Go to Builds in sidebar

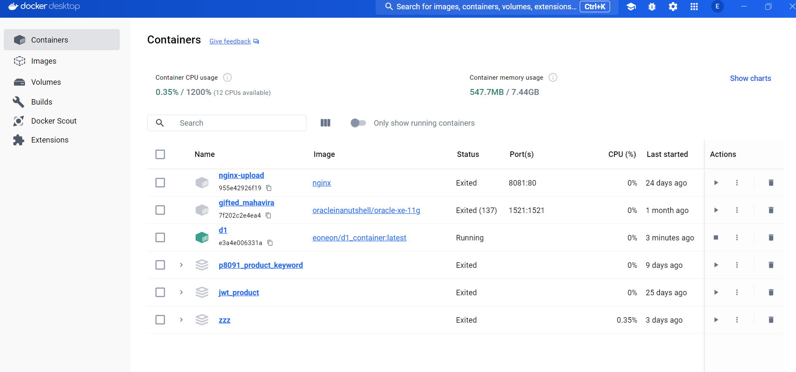[x=62, y=102]
